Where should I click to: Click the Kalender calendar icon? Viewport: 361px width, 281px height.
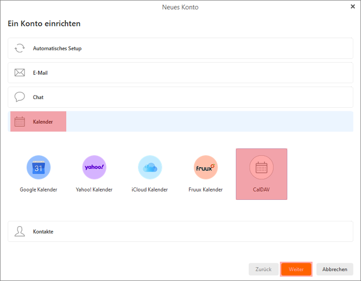coord(20,122)
